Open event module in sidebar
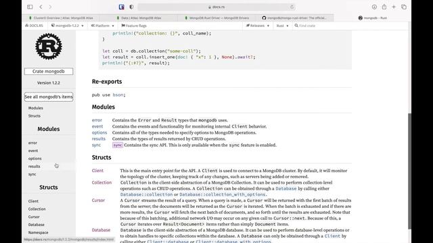433x243 pixels. tap(33, 151)
